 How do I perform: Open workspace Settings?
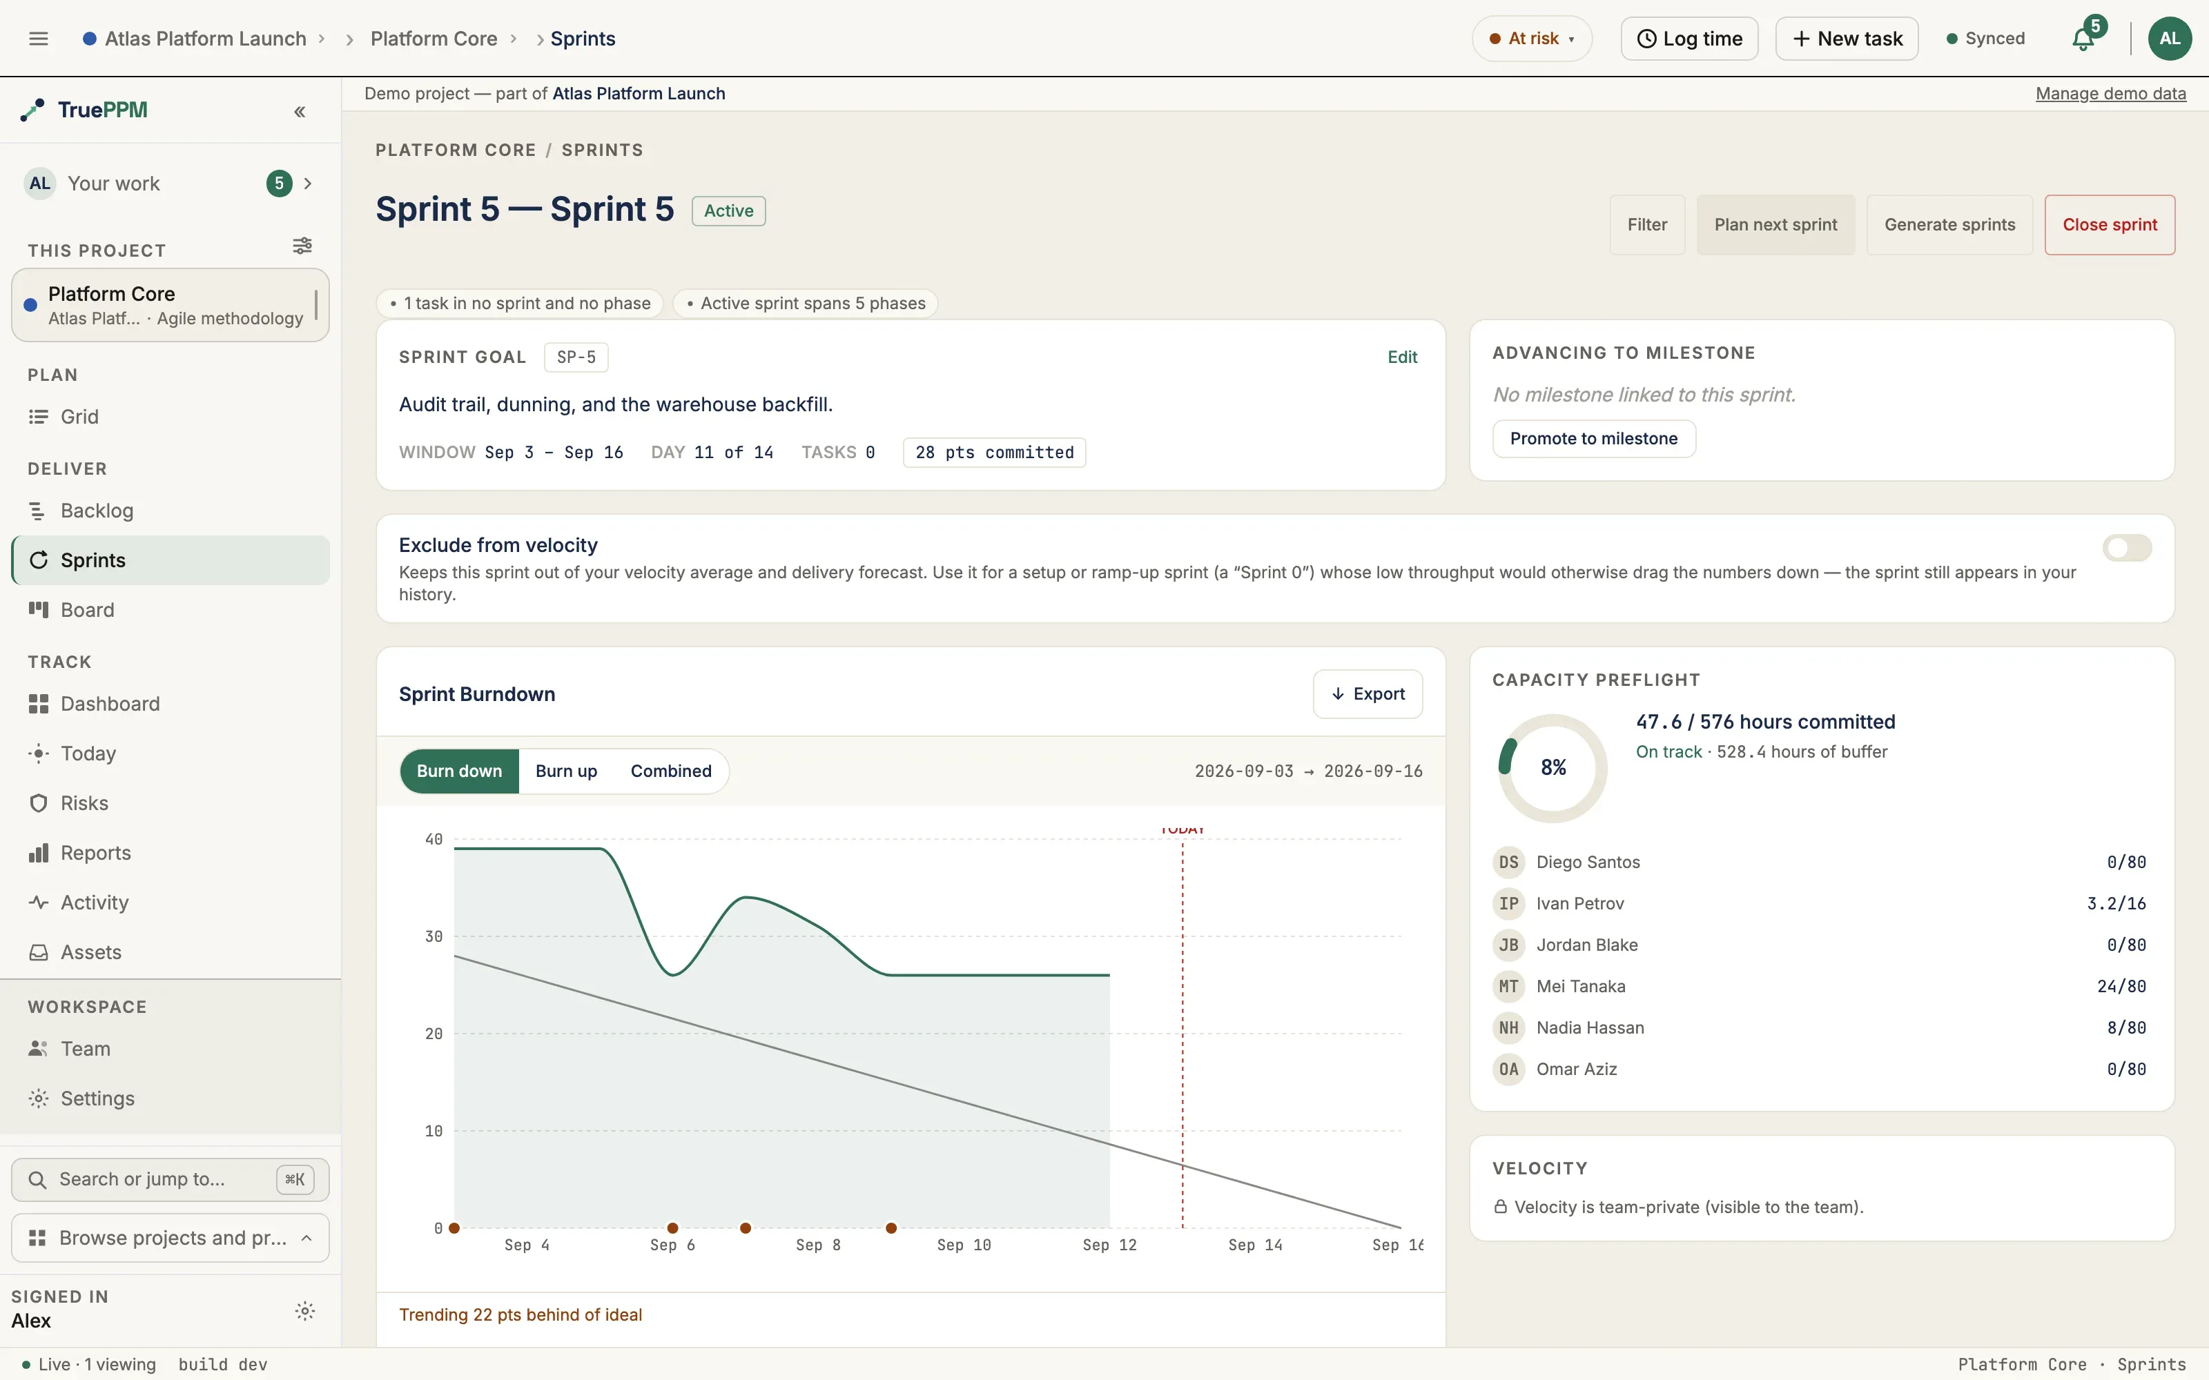pos(171,1098)
